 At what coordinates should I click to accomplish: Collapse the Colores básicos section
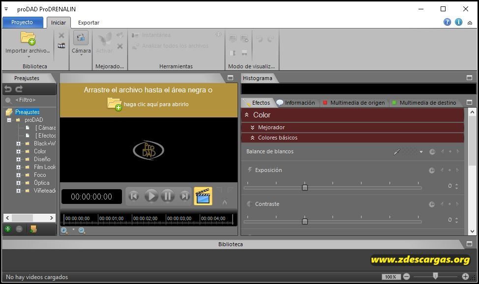[253, 138]
